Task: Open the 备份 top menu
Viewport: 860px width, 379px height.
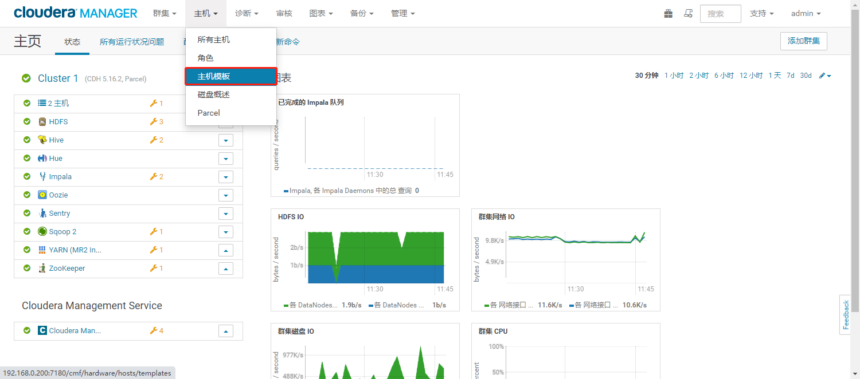Action: pyautogui.click(x=362, y=13)
